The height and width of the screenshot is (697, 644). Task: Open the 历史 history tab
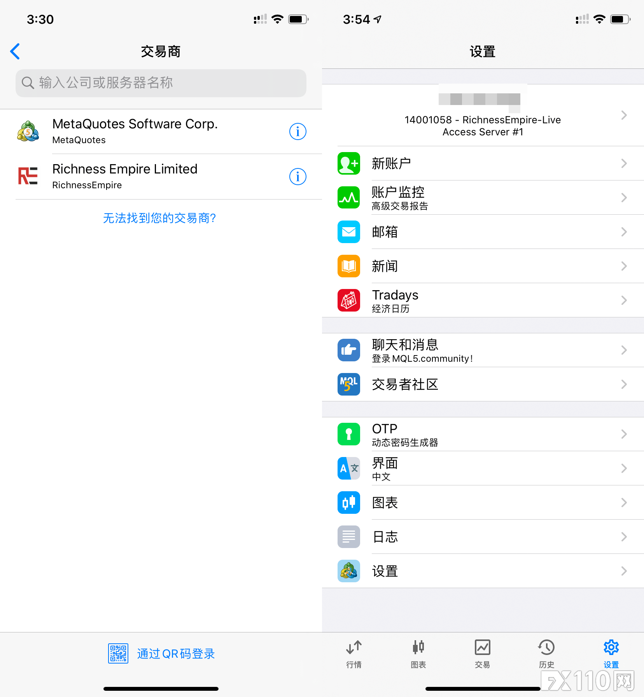546,653
